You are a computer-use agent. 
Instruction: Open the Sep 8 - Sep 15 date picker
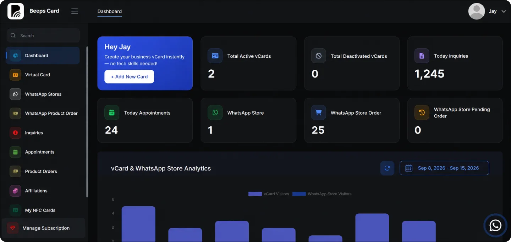pyautogui.click(x=444, y=168)
